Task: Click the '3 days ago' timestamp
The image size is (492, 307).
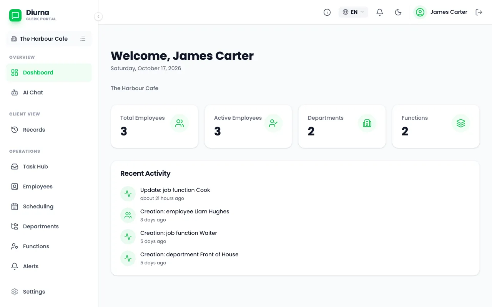Action: point(153,220)
